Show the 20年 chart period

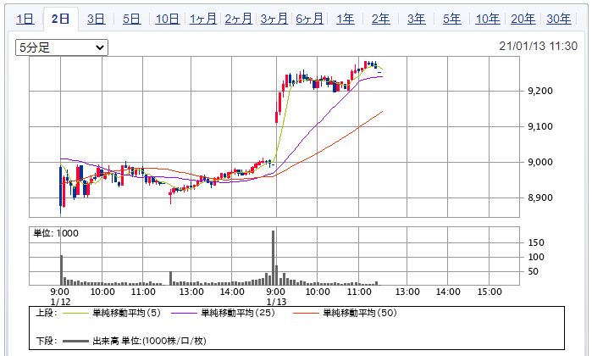tap(523, 19)
